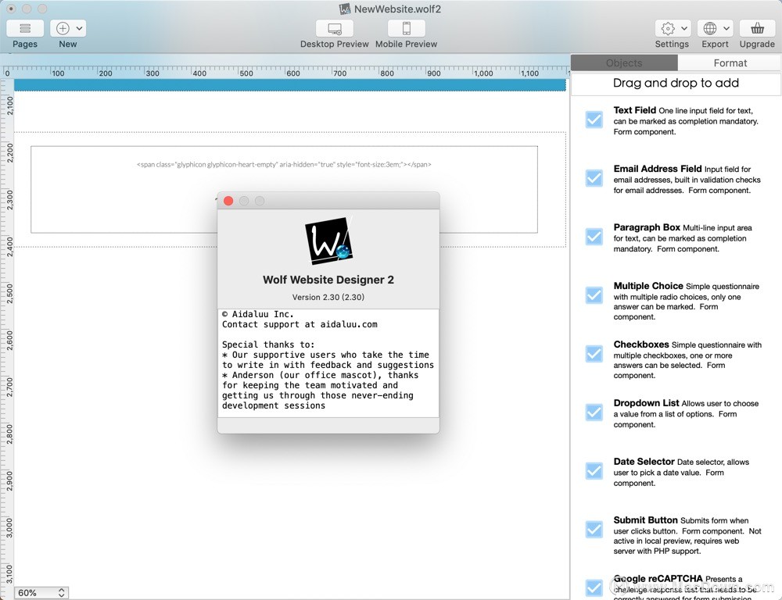The image size is (782, 600).
Task: Click 'Contact support at aidaluu.com' text
Action: [300, 324]
